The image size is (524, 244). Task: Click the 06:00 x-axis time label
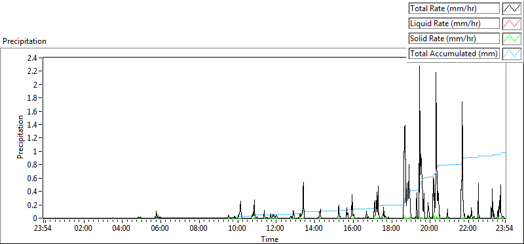160,229
